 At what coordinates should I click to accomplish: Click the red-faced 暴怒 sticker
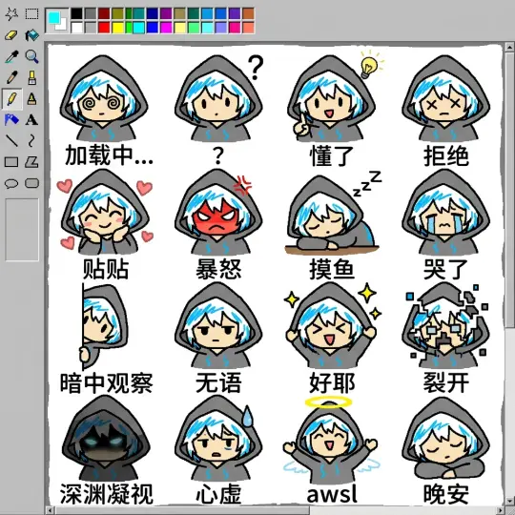click(218, 213)
